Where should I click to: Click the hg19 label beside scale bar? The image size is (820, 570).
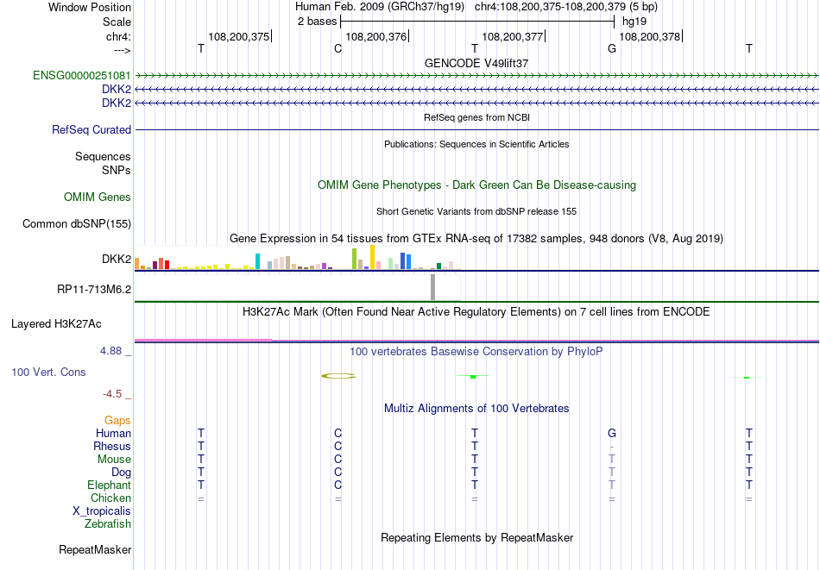[x=634, y=22]
